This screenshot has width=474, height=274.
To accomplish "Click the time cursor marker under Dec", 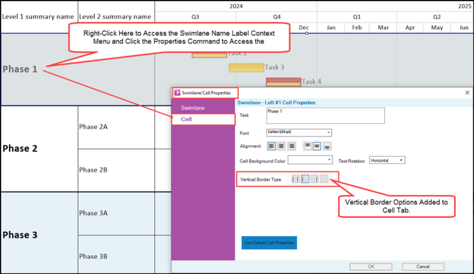I will (306, 33).
